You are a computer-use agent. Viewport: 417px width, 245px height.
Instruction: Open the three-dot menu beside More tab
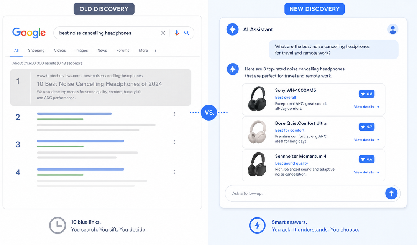(155, 50)
